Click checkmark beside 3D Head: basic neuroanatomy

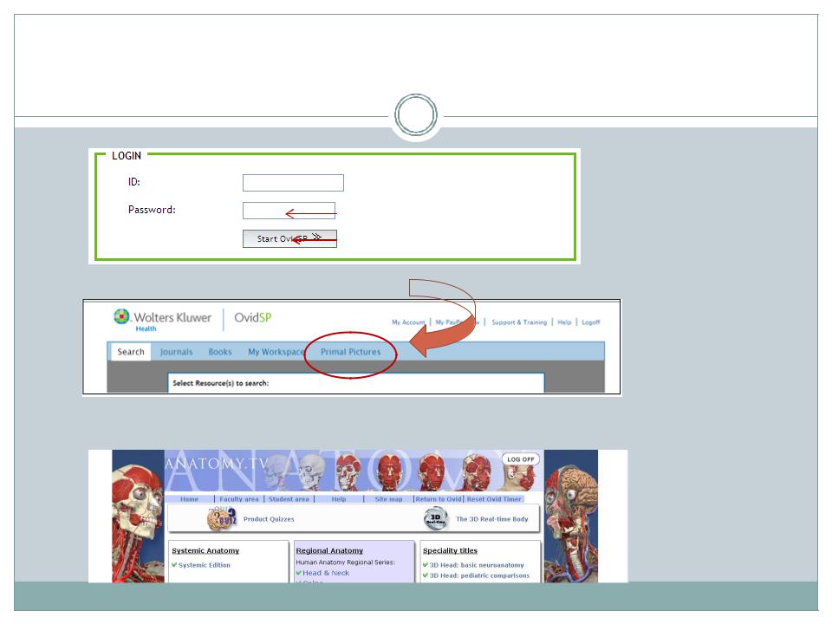pos(426,564)
